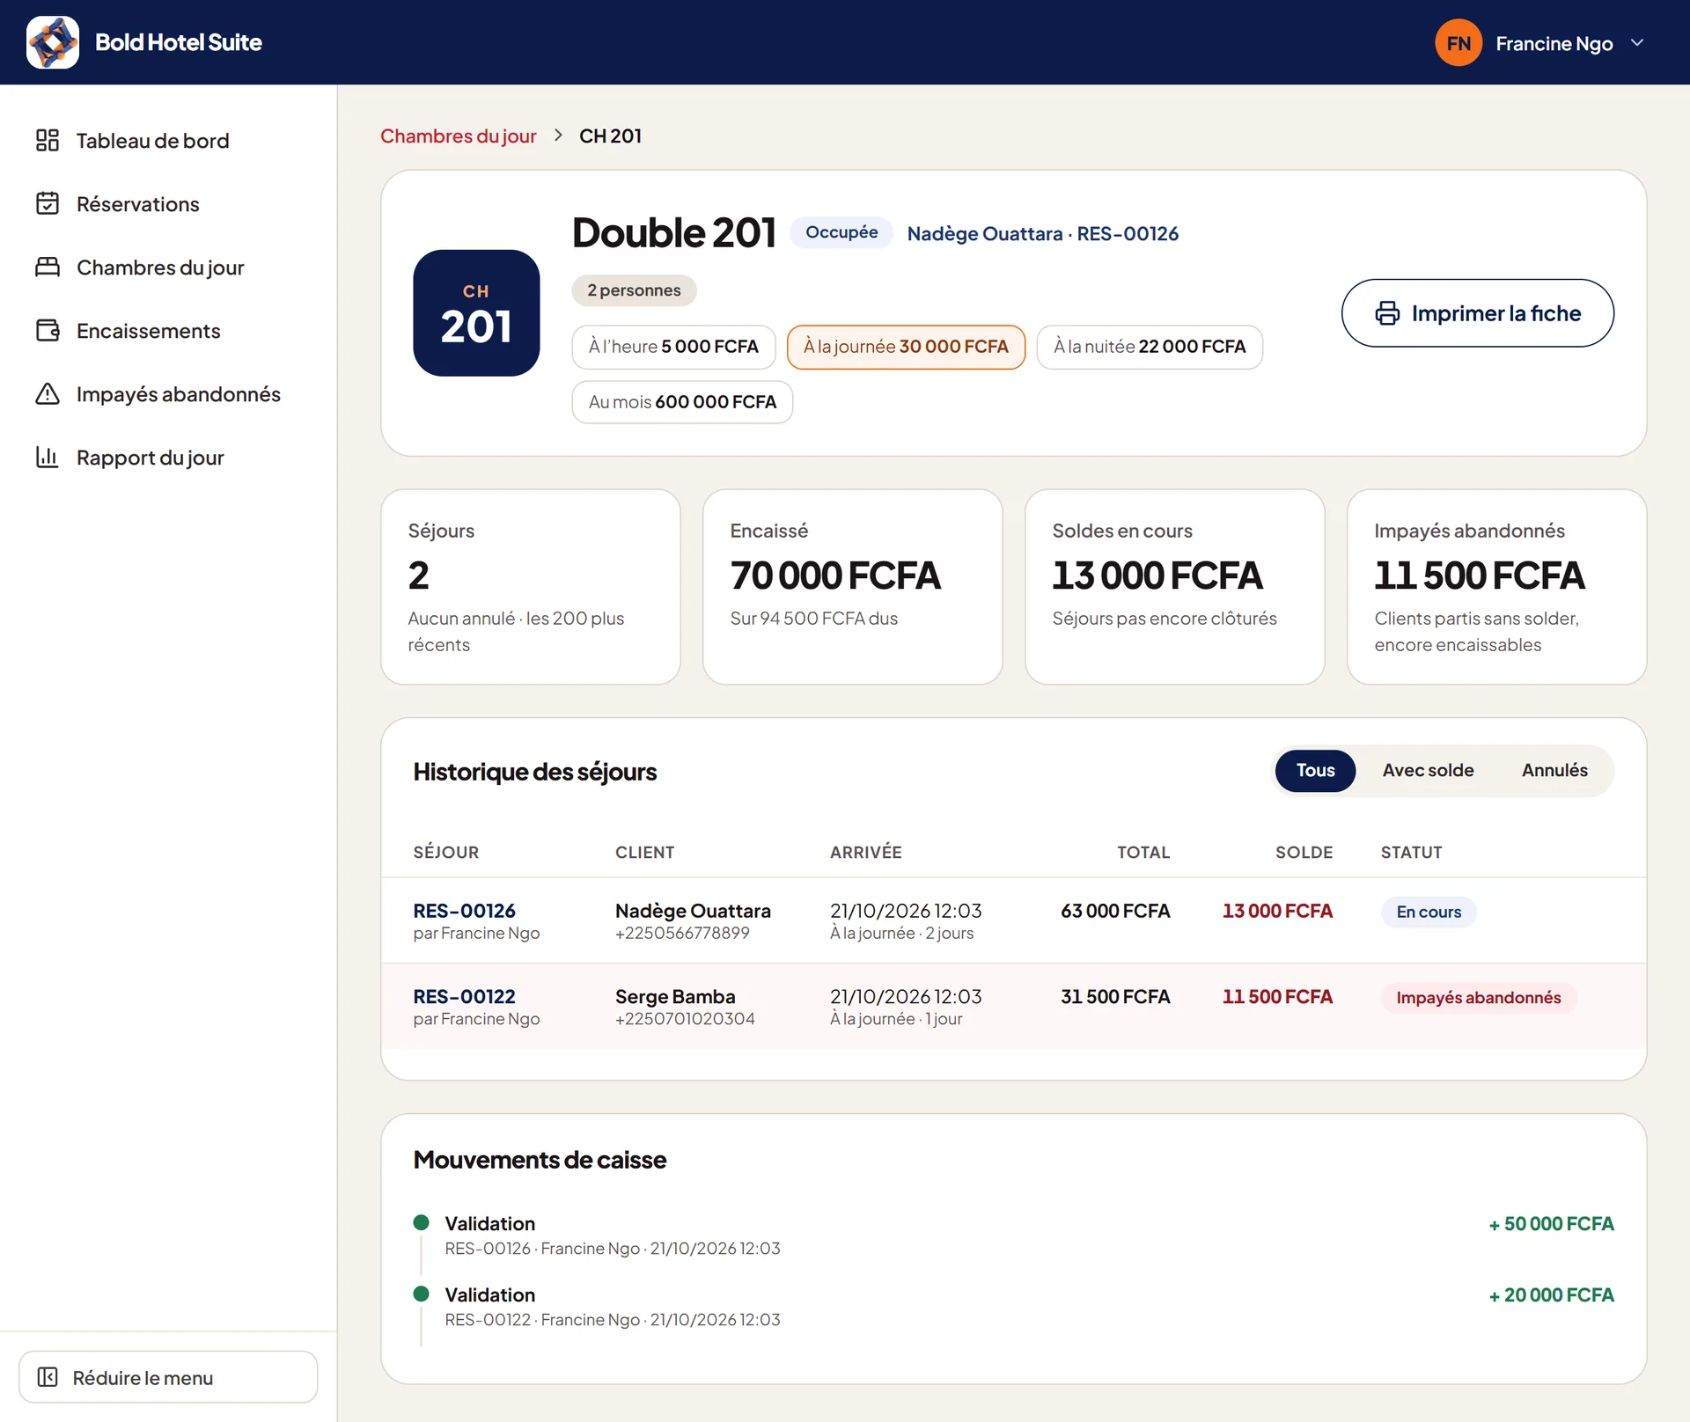Click the Rapport du jour chart icon
This screenshot has height=1422, width=1690.
[x=48, y=457]
